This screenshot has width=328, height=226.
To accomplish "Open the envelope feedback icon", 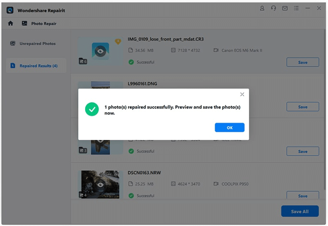I will 285,8.
